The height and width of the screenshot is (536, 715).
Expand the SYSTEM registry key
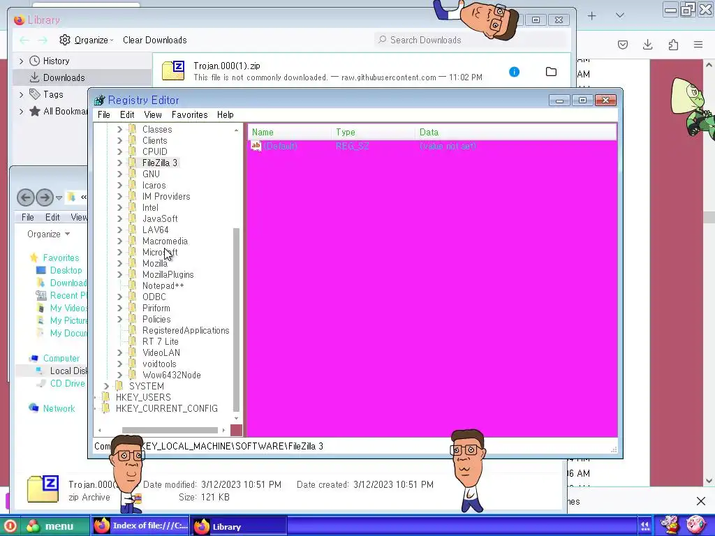pos(106,386)
